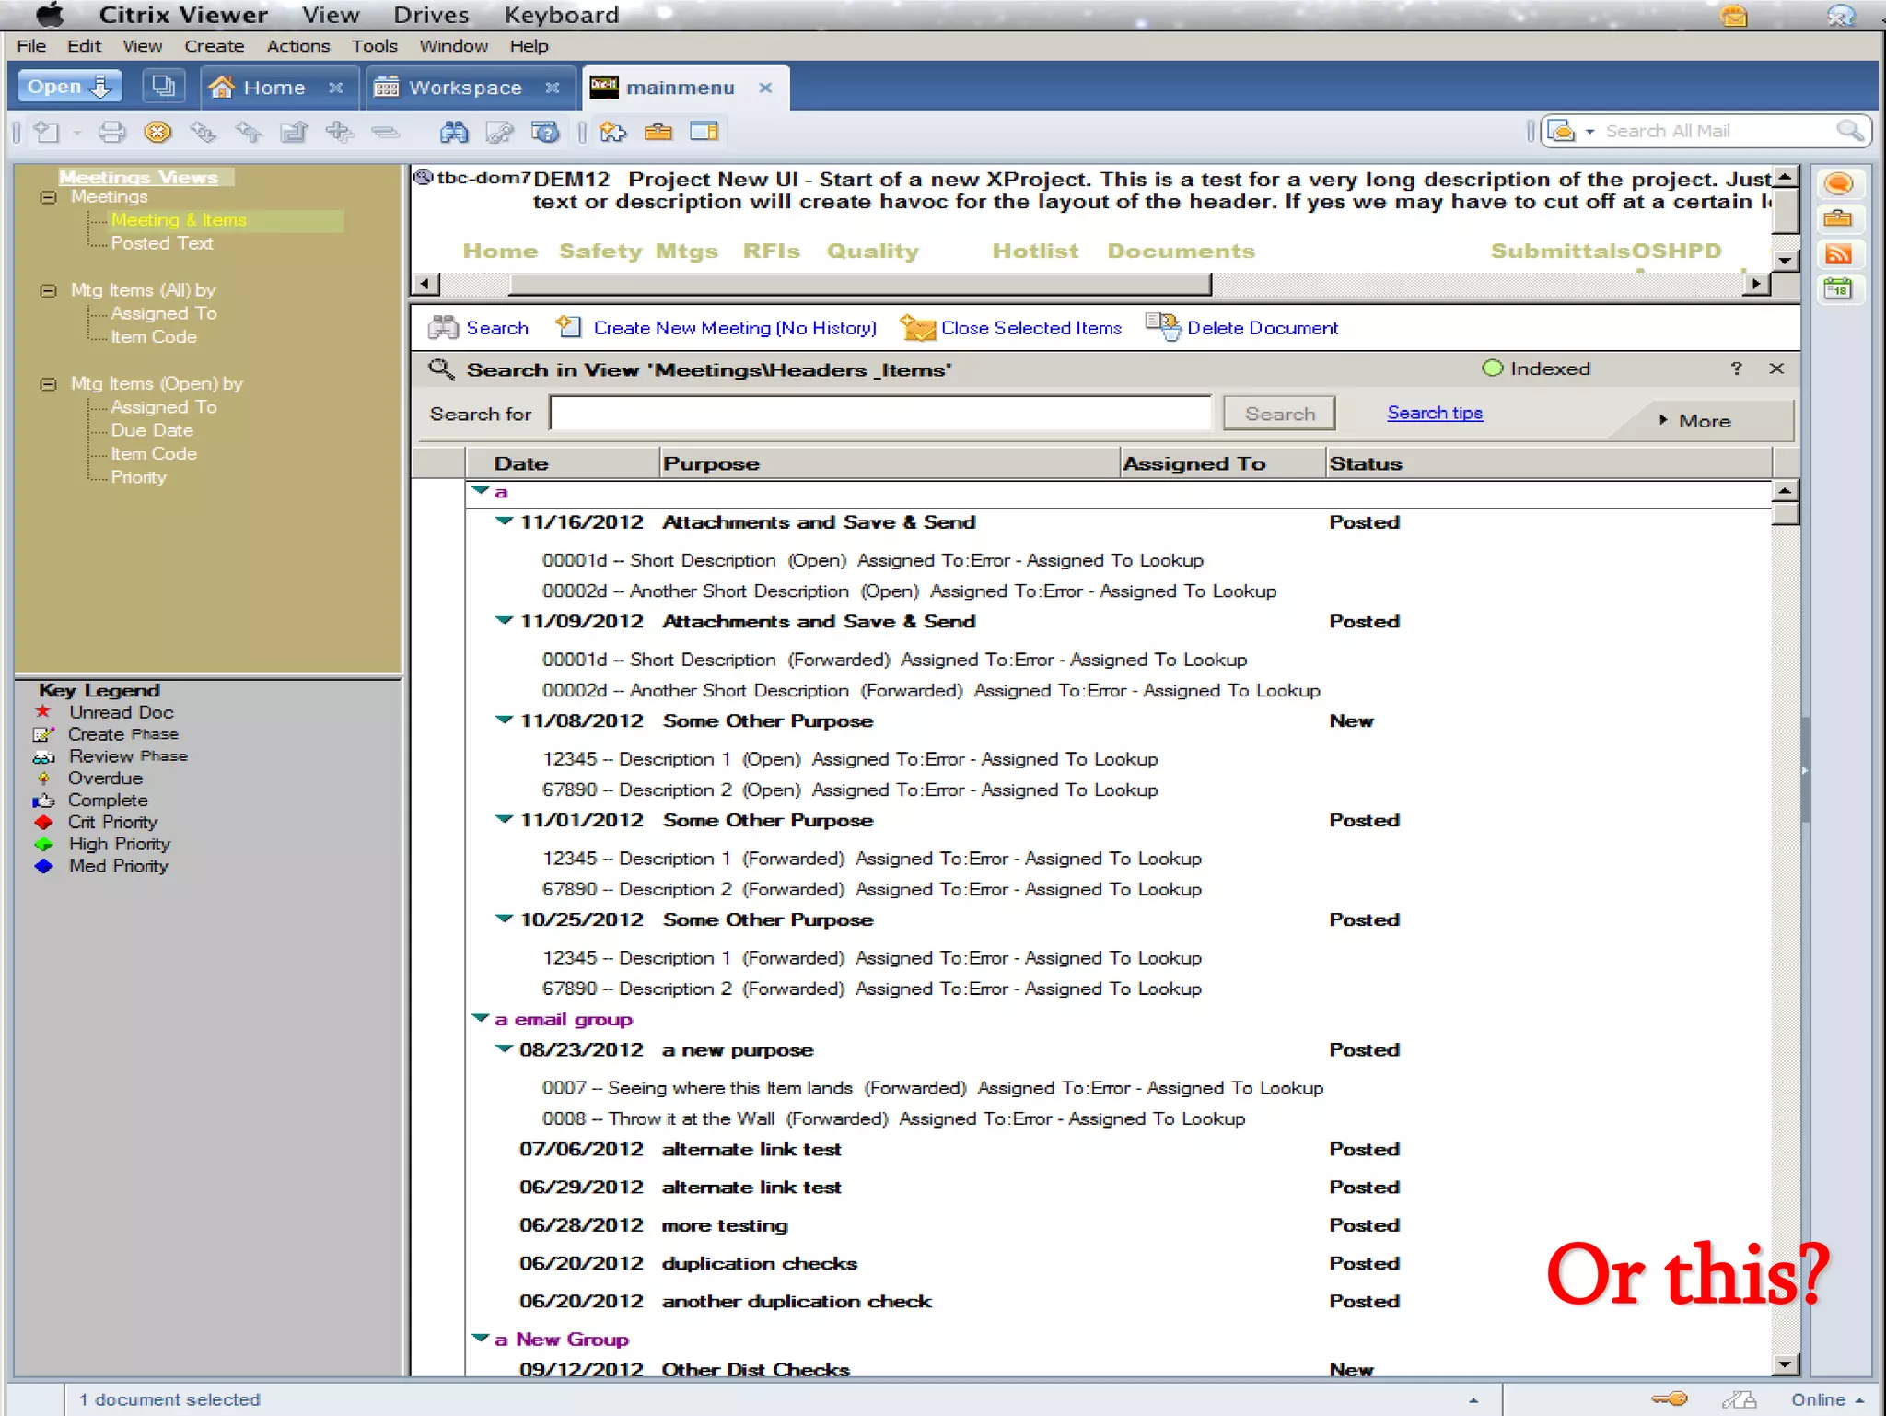The width and height of the screenshot is (1886, 1416).
Task: Open the Actions menu
Action: [297, 46]
